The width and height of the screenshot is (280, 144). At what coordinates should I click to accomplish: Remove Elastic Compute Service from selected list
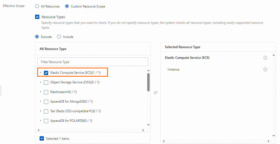pos(265,58)
